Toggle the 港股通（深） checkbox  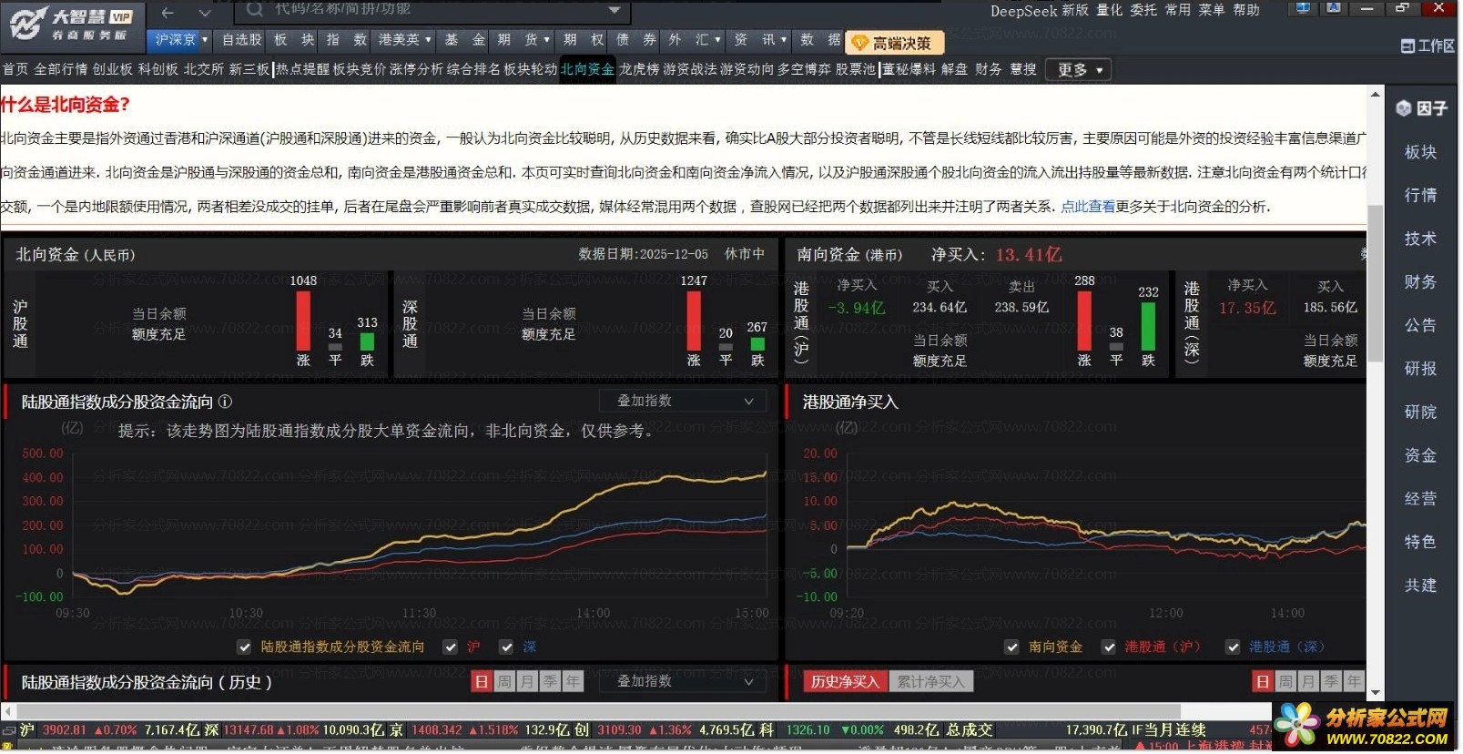tap(1233, 647)
